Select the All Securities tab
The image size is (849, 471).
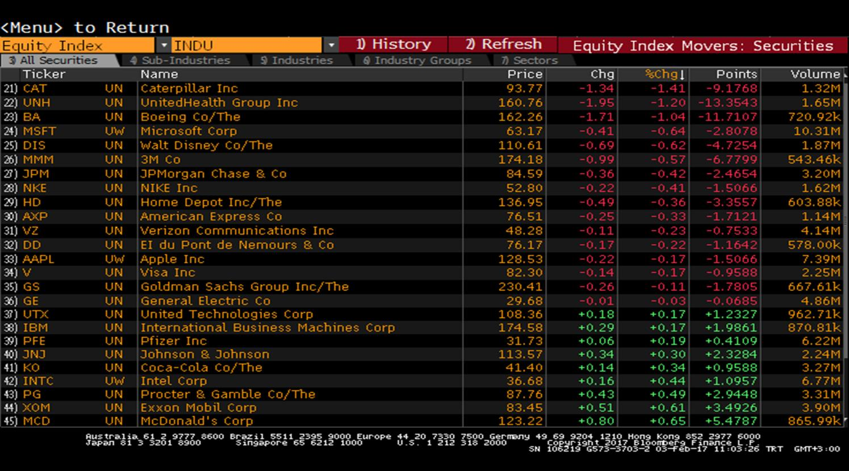pyautogui.click(x=58, y=60)
